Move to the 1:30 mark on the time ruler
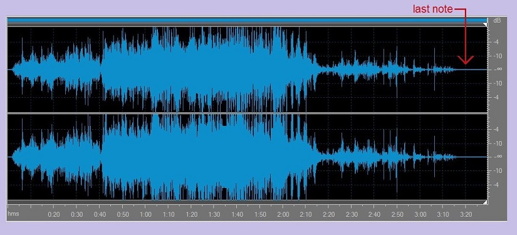The width and height of the screenshot is (517, 235). (214, 214)
